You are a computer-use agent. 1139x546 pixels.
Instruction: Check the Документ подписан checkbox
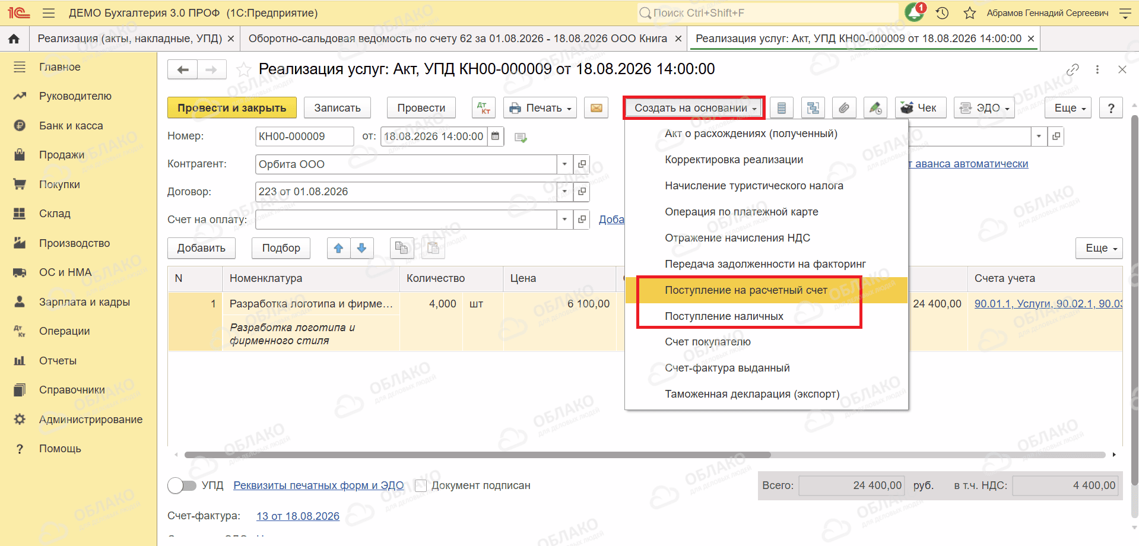(x=421, y=485)
